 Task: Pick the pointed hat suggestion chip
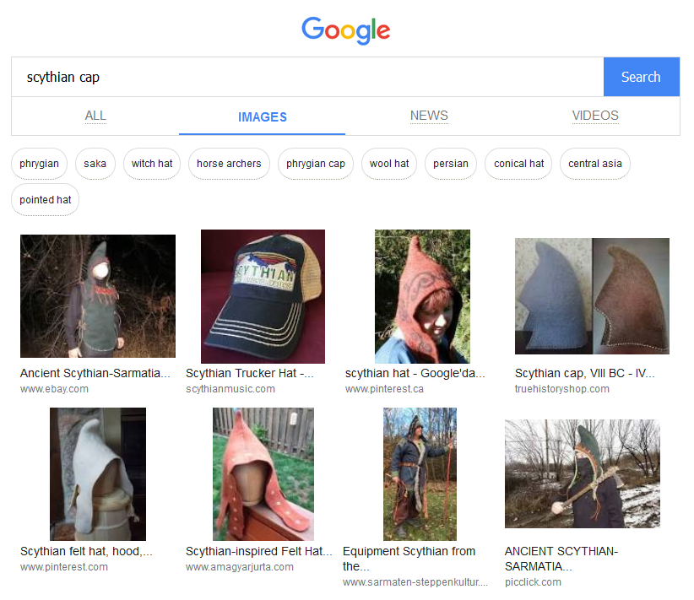[x=45, y=200]
